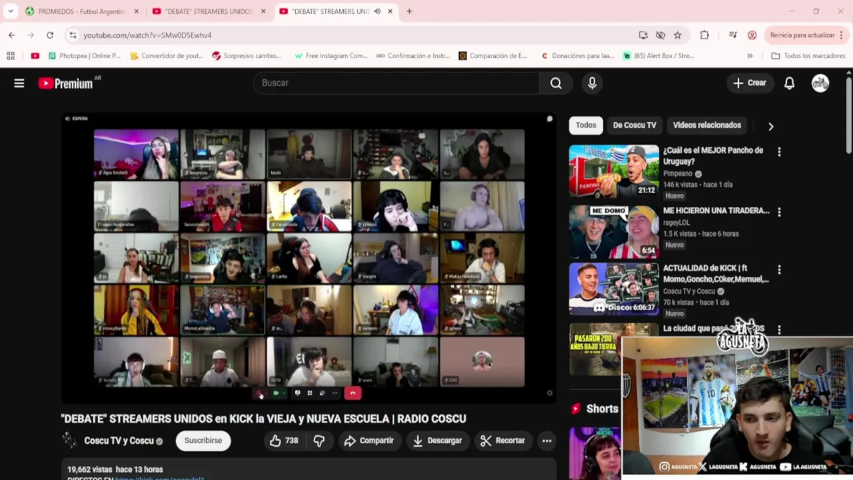
Task: Close the PROMIEDOS tab
Action: (137, 11)
